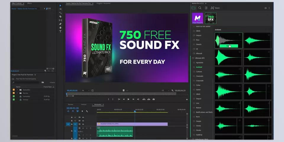The image size is (284, 142).
Task: Select the Slip tool
Action: pyautogui.click(x=60, y=20)
